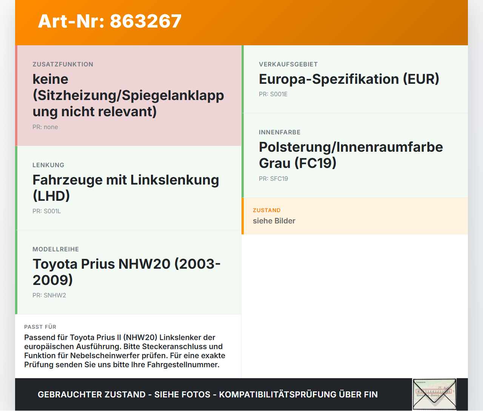Click the 'Passend für Toyota Prius II' paragraph

click(125, 351)
